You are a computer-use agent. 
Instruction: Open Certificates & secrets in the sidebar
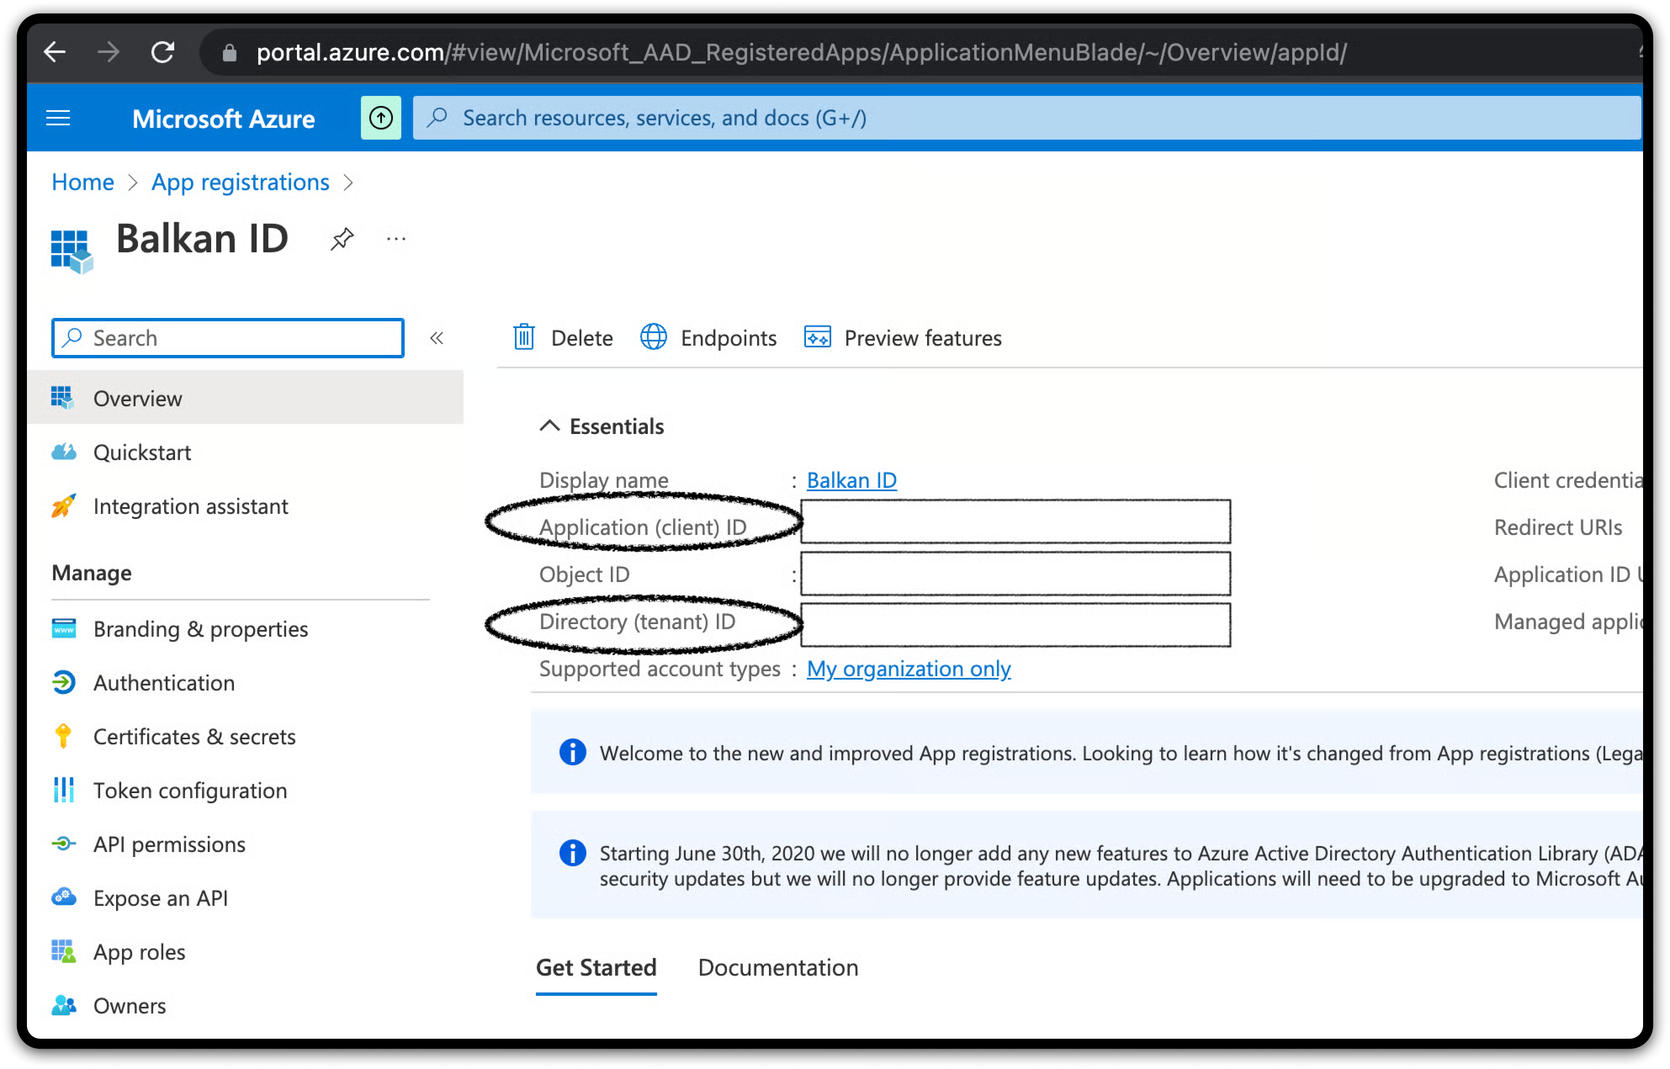click(194, 736)
